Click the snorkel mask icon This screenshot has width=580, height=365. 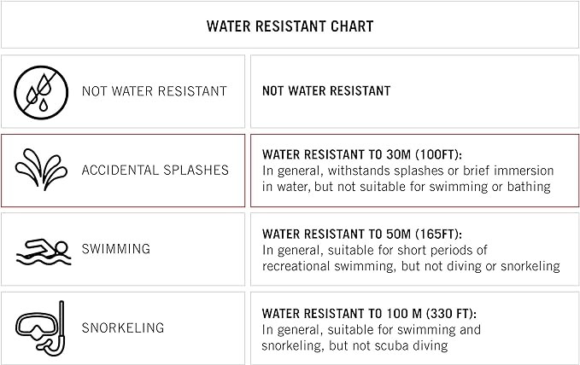click(39, 327)
